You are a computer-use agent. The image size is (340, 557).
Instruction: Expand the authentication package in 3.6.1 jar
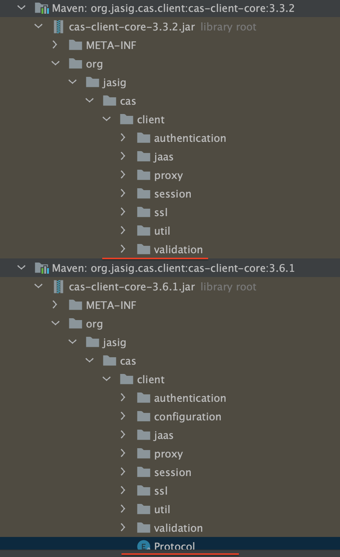pyautogui.click(x=123, y=398)
